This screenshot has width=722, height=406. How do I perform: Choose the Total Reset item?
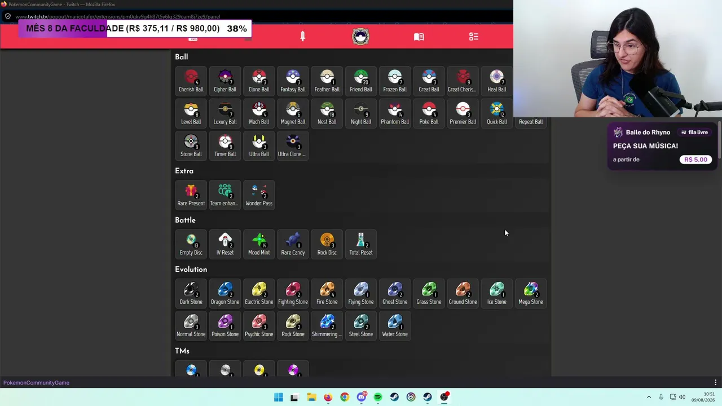[361, 244]
